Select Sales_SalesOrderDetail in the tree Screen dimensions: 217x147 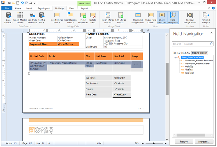click(192, 57)
